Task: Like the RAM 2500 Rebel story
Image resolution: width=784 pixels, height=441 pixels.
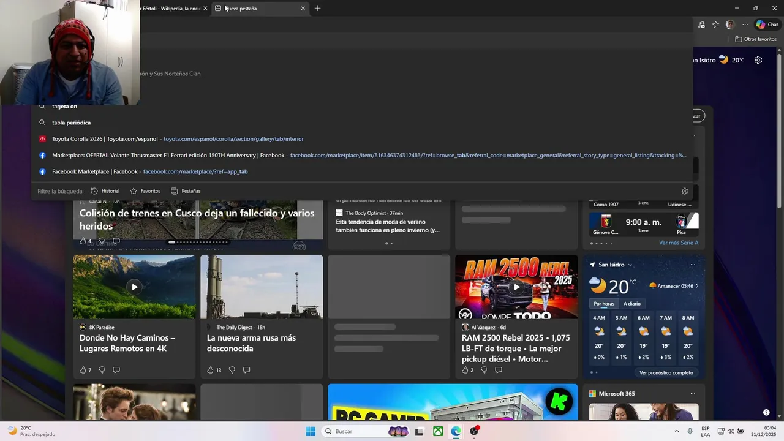Action: tap(467, 370)
